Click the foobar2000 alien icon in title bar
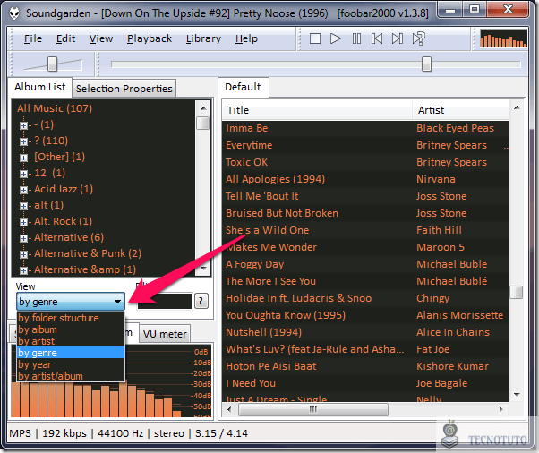Viewport: 539px width, 453px height. click(14, 13)
